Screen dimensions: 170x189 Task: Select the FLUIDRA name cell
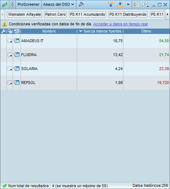[49, 55]
